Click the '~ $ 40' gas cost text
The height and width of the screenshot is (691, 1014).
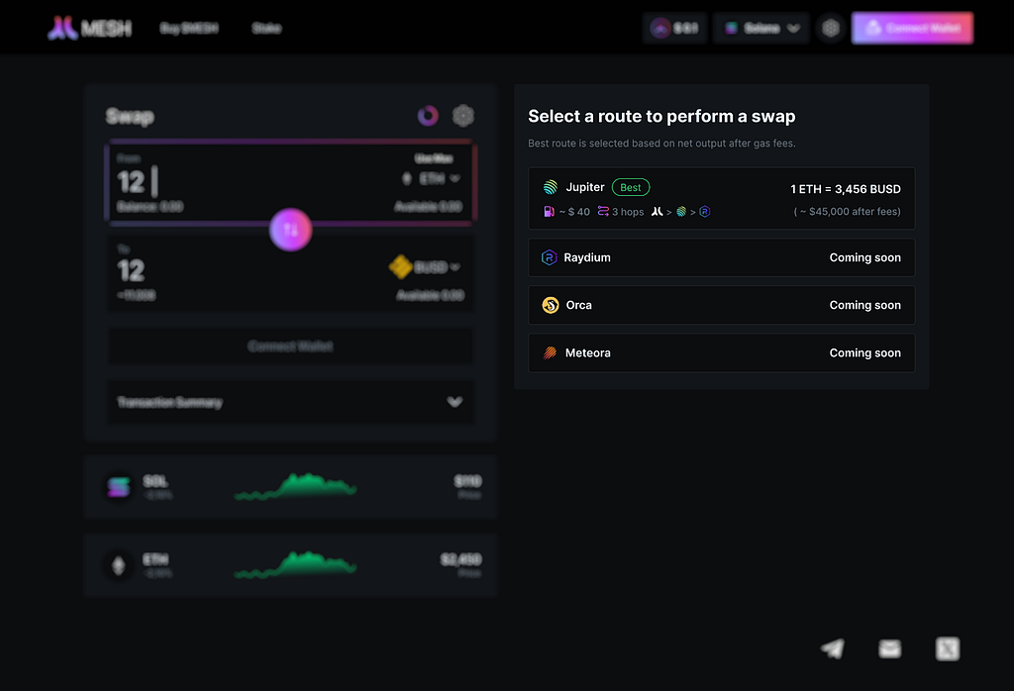574,212
